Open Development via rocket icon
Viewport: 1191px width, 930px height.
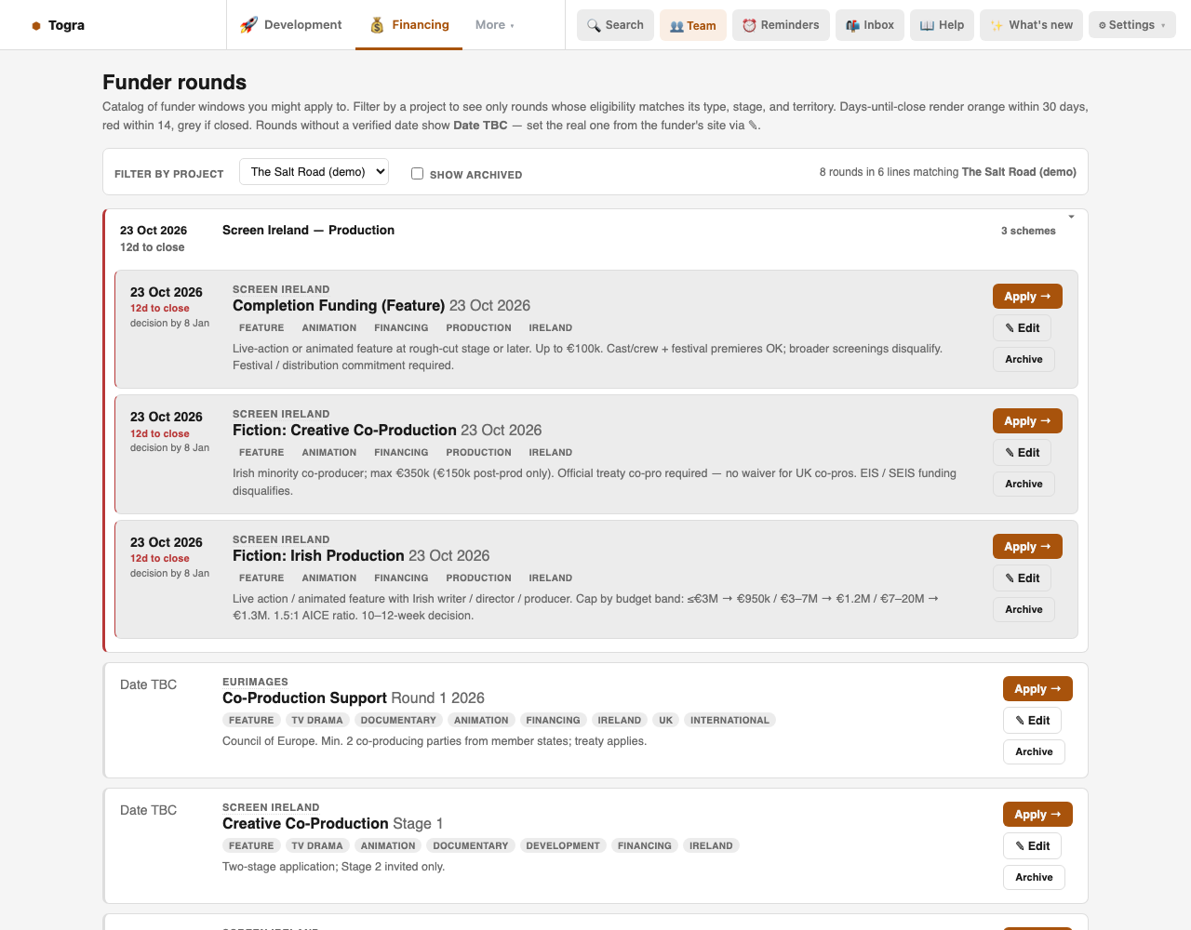tap(248, 25)
